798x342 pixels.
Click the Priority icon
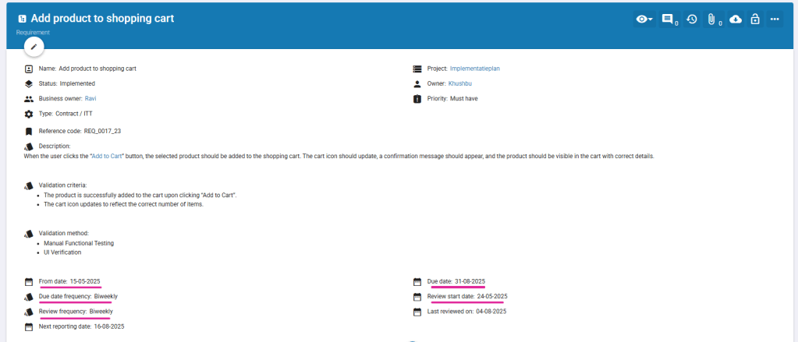click(x=417, y=99)
